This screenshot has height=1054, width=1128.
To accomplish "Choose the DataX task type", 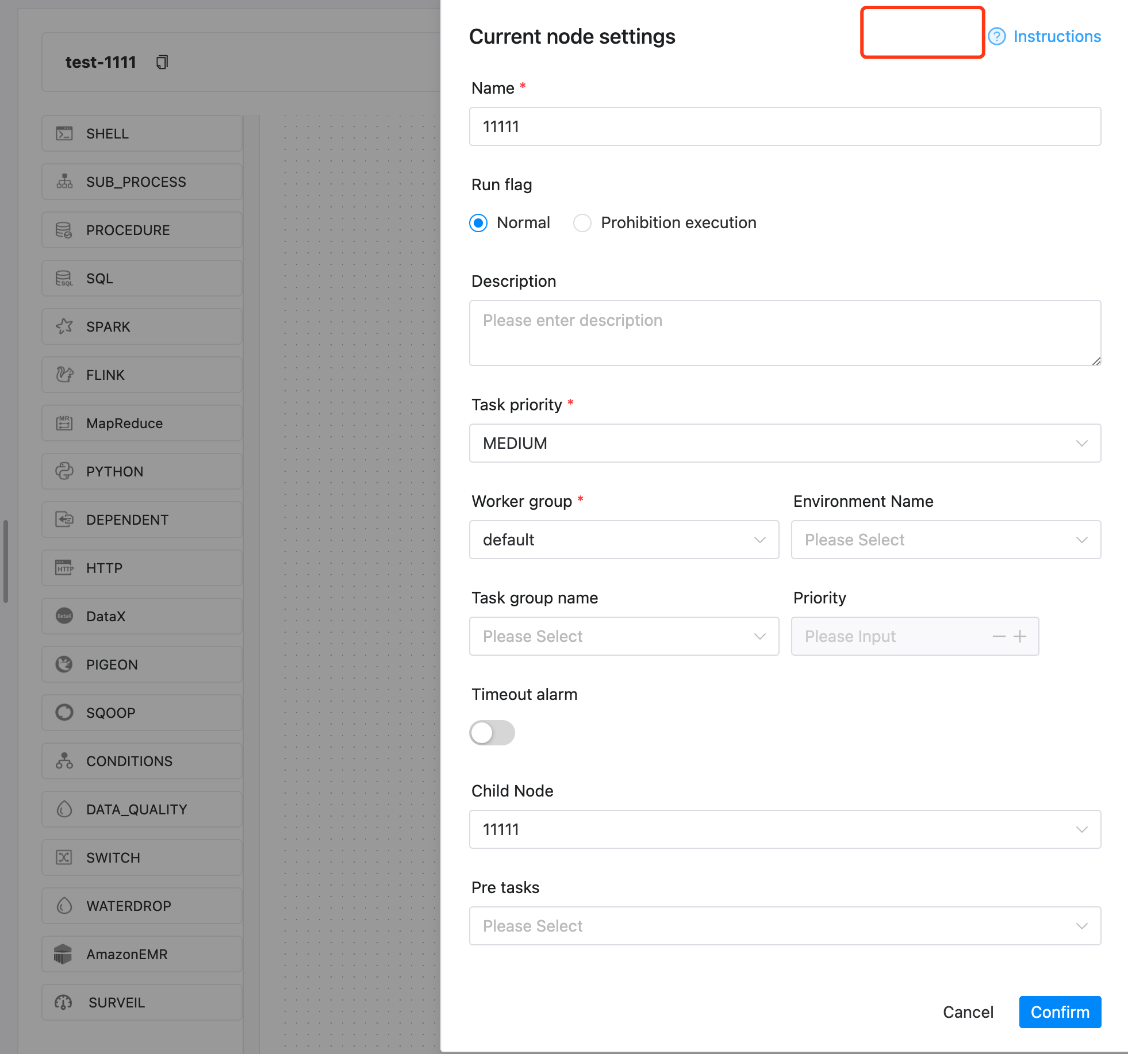I will click(141, 616).
